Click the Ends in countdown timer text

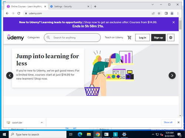pyautogui.click(x=88, y=26)
